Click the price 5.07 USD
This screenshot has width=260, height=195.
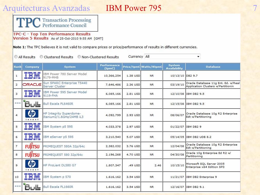tap(133, 137)
